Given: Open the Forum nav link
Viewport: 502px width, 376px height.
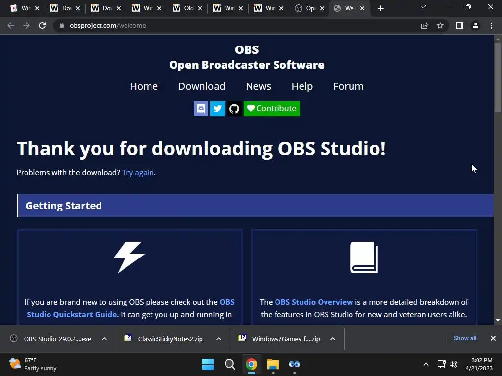Looking at the screenshot, I should 349,86.
